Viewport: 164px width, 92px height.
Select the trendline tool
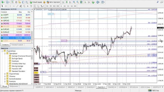pyautogui.click(x=17, y=6)
